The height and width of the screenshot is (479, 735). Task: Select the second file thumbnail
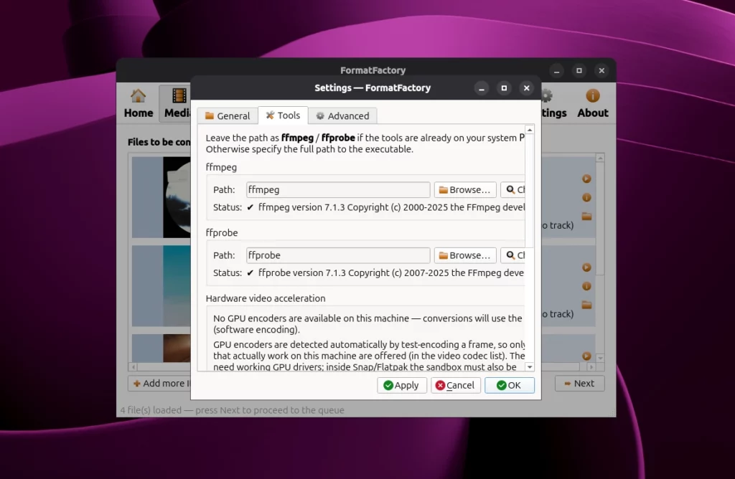[177, 285]
